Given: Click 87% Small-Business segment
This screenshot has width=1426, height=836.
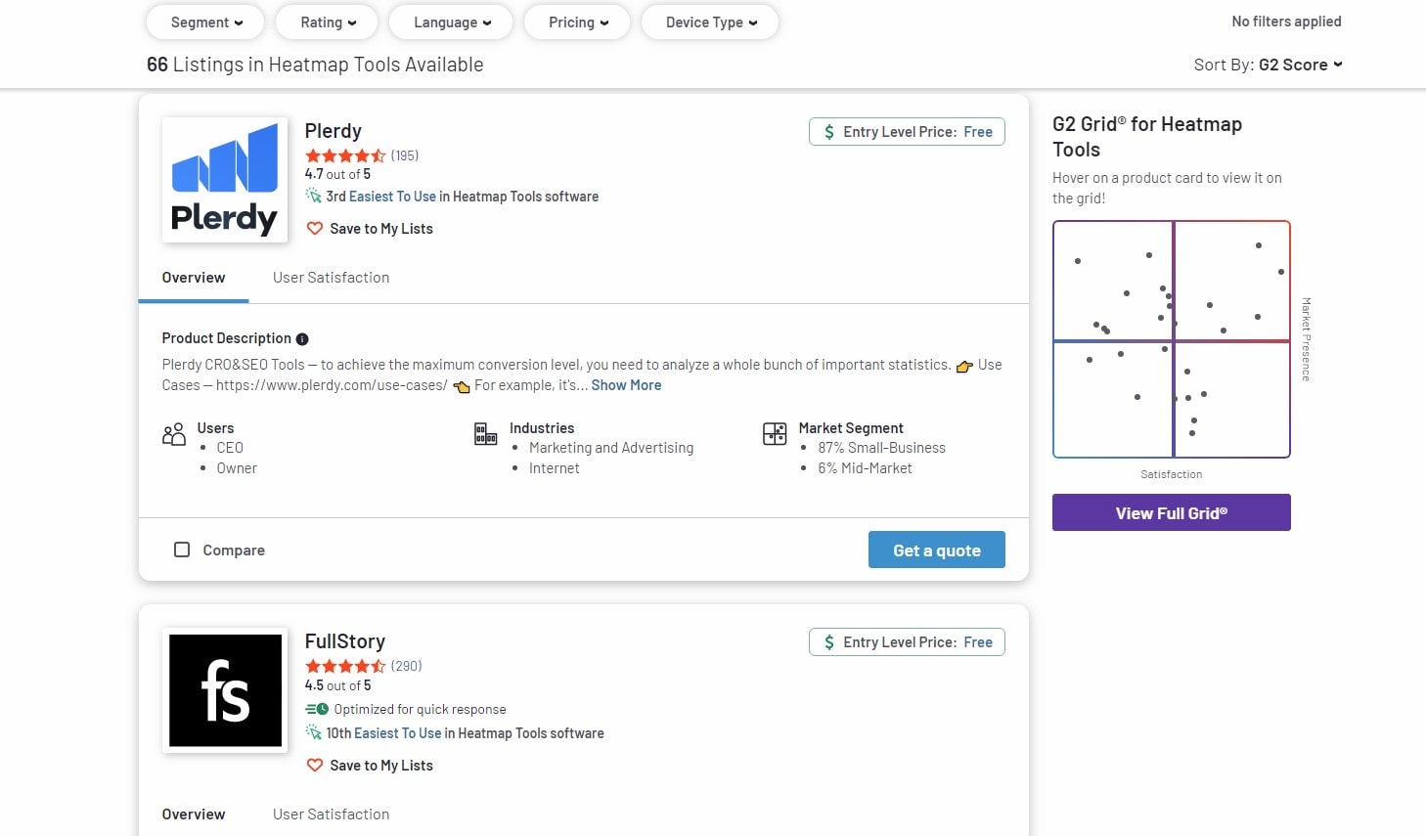Looking at the screenshot, I should click(882, 448).
